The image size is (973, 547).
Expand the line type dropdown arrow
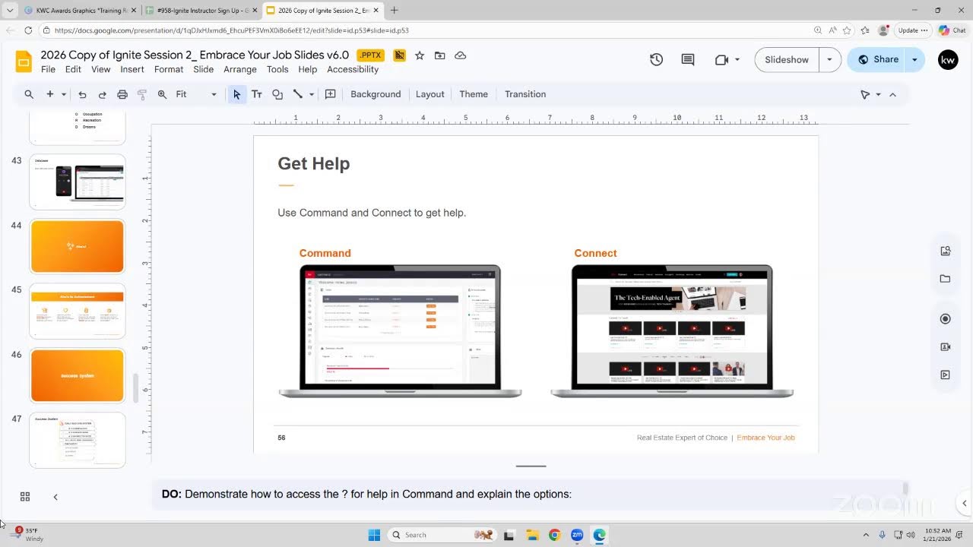point(312,94)
